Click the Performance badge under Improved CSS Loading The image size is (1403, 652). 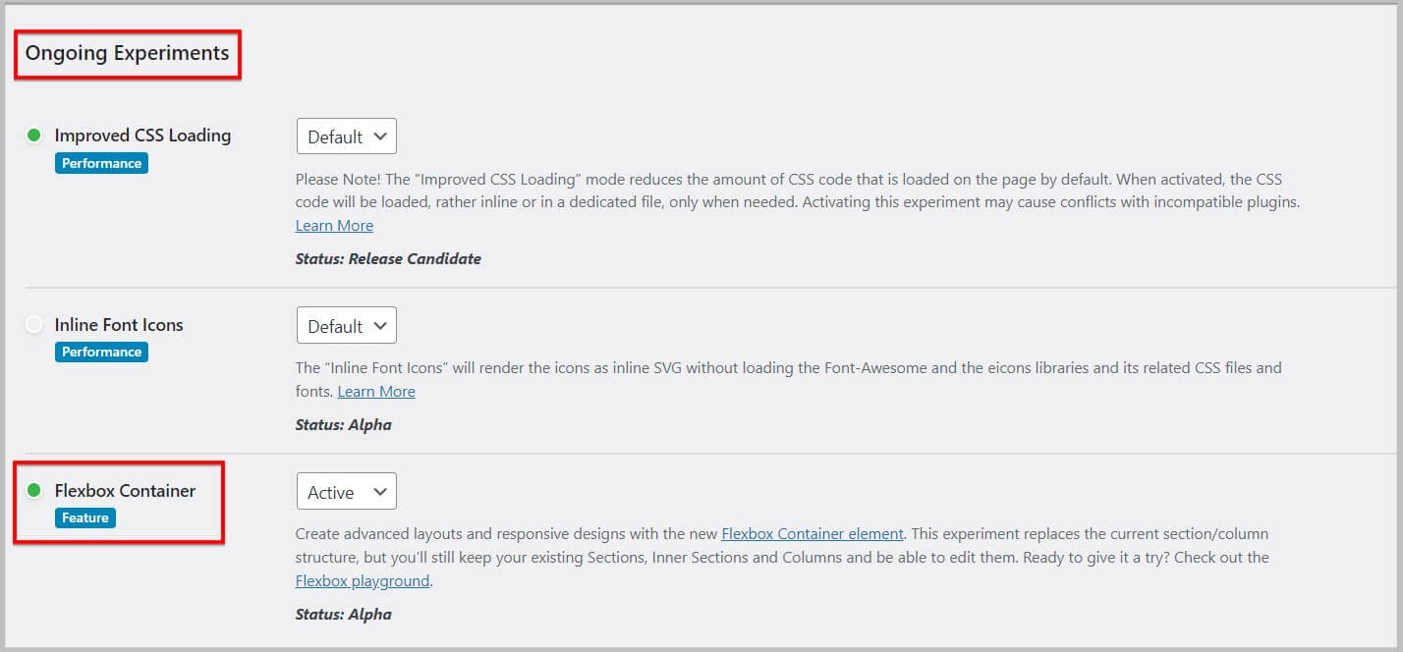point(101,163)
